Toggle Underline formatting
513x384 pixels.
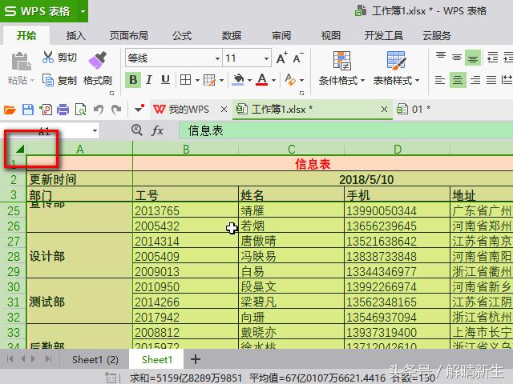pos(166,80)
